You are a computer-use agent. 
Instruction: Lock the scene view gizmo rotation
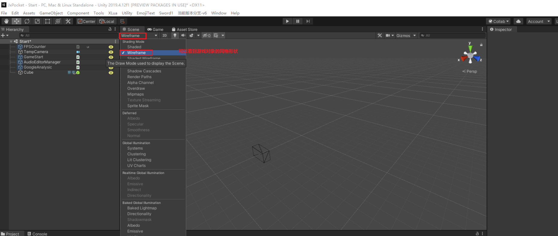point(481,45)
